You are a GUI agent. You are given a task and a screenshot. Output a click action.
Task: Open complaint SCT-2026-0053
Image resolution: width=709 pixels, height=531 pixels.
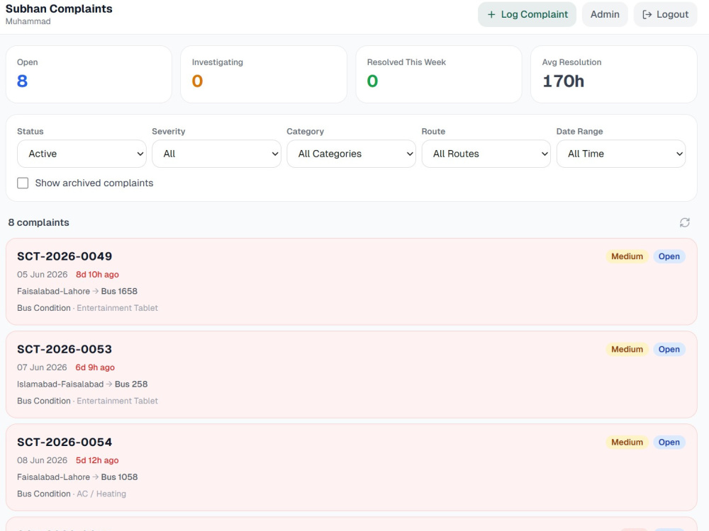[352, 375]
